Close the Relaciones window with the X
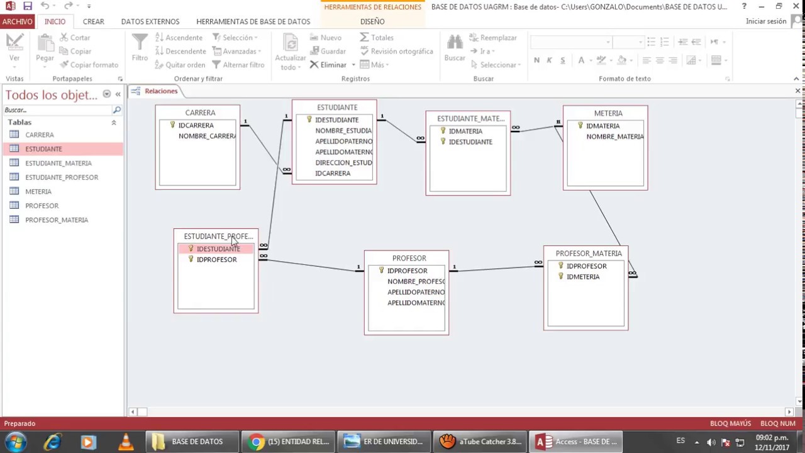805x453 pixels. [x=797, y=91]
